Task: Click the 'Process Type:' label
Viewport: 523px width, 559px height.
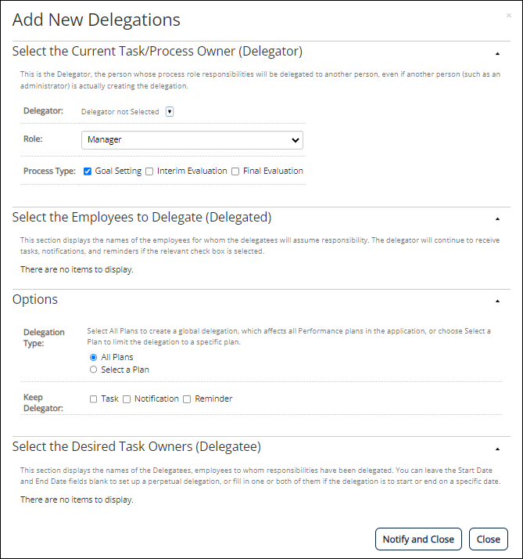Action: point(49,171)
